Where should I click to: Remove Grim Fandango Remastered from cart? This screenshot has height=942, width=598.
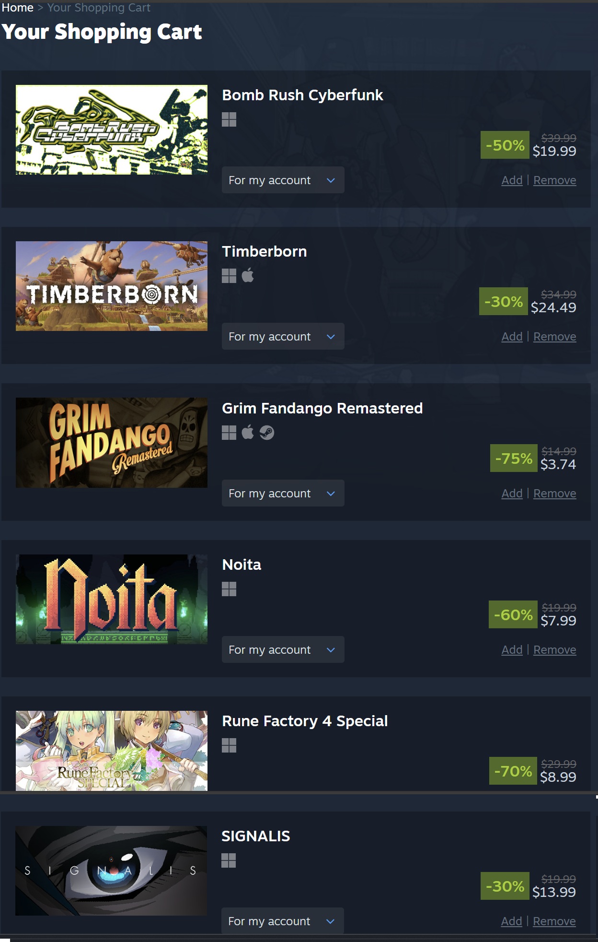click(x=554, y=494)
